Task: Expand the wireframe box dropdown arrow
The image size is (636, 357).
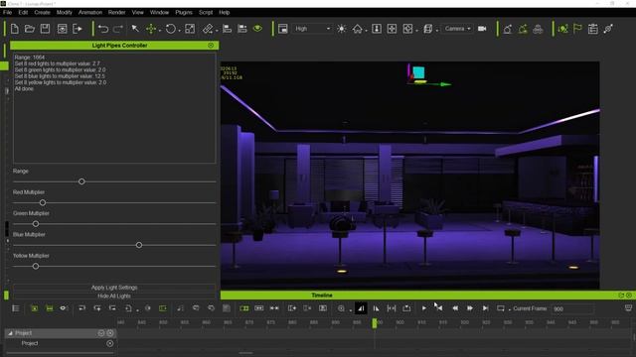Action: (x=437, y=31)
